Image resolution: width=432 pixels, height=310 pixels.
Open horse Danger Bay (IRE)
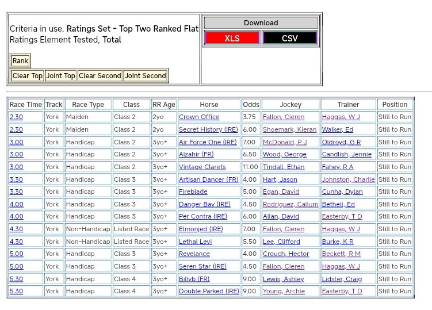tap(204, 205)
